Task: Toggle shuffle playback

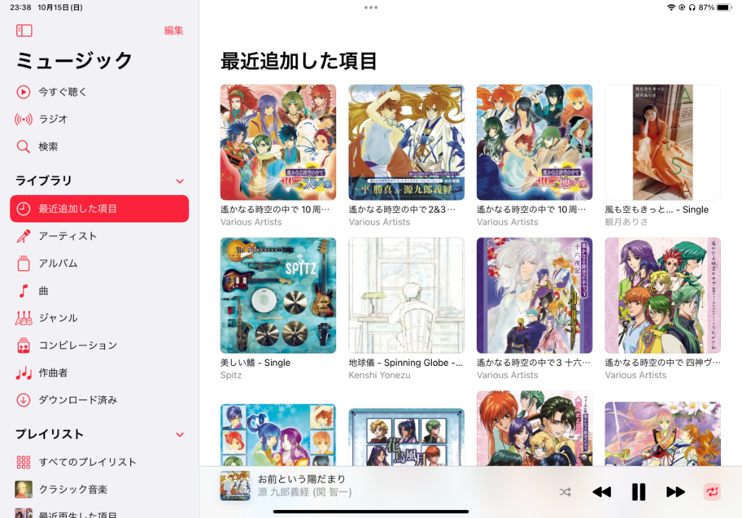Action: click(x=565, y=492)
